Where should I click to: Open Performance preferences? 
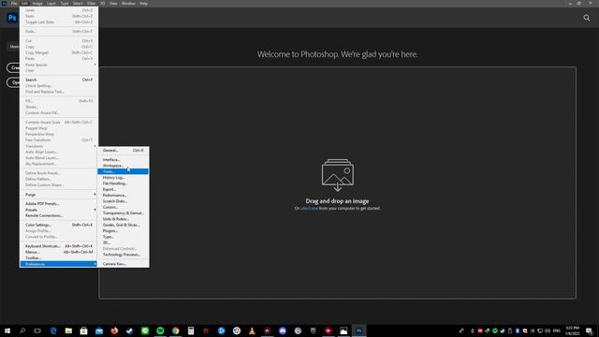(123, 196)
